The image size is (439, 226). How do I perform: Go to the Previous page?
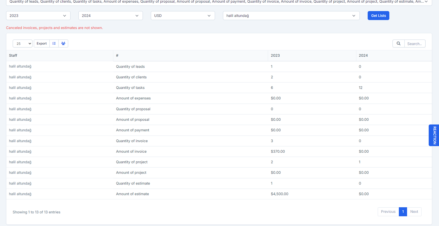tap(388, 212)
